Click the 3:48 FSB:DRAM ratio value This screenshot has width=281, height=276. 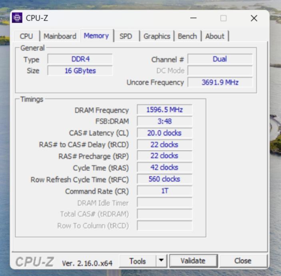(165, 121)
